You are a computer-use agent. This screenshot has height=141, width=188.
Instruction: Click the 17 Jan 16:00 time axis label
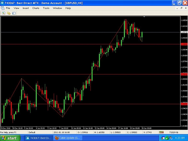[123, 128]
